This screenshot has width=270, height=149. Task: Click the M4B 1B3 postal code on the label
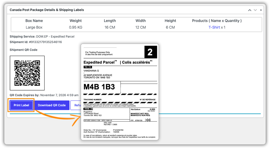[x=99, y=87]
